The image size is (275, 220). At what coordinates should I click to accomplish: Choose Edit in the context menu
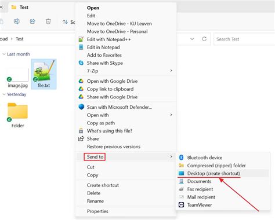[x=91, y=16]
